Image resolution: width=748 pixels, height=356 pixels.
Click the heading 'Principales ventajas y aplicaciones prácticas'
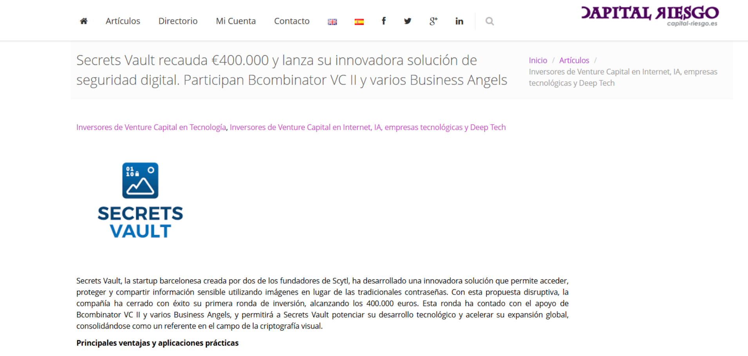point(157,343)
